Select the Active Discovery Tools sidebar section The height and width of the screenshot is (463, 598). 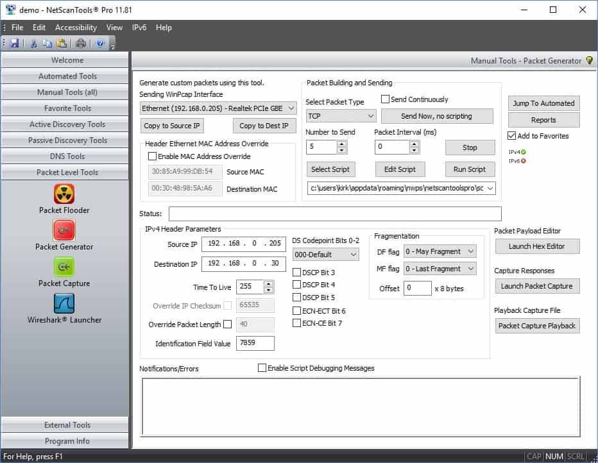tap(65, 124)
